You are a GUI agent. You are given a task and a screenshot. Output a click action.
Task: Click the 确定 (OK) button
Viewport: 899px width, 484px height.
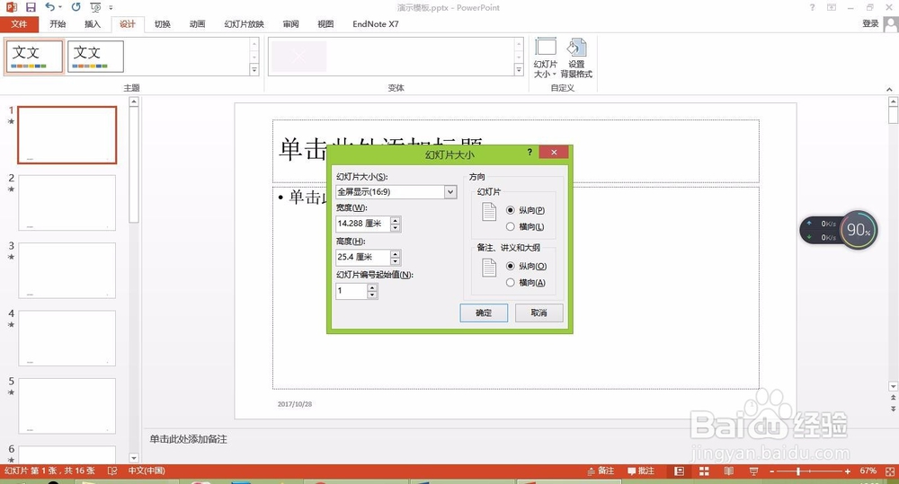[x=484, y=312]
